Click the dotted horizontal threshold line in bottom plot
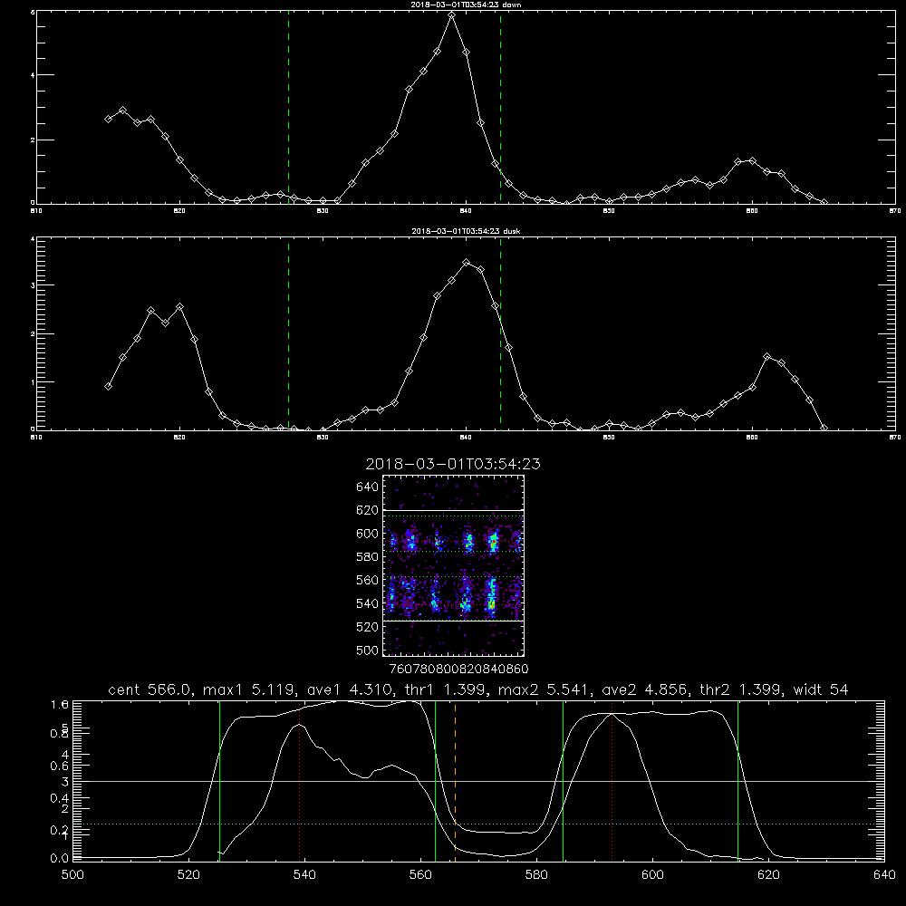Image resolution: width=906 pixels, height=906 pixels. click(479, 824)
